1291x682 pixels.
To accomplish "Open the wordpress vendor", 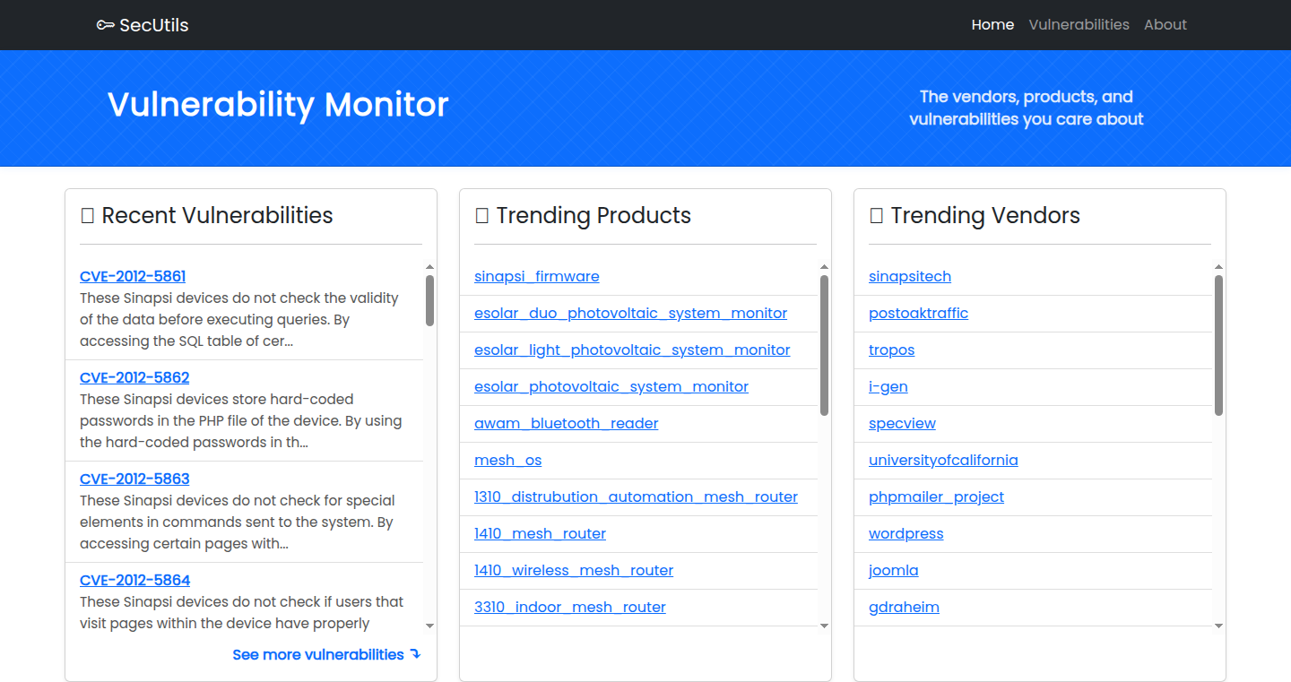I will click(x=906, y=533).
